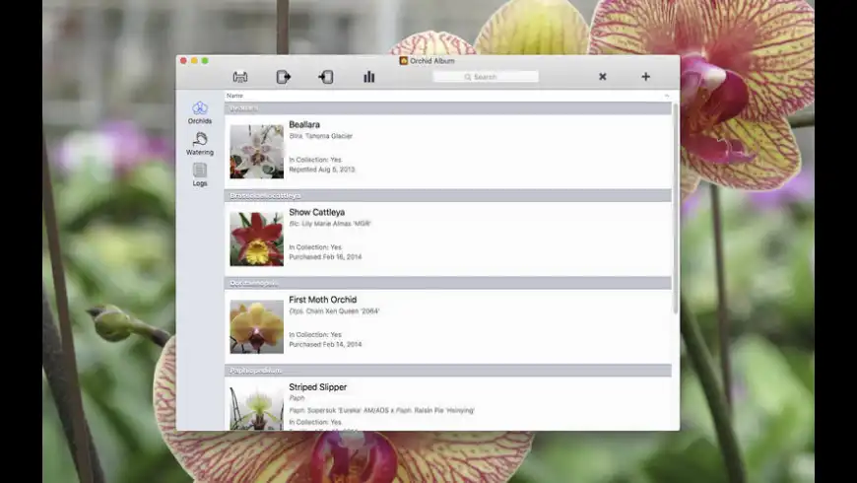857x483 pixels.
Task: Click 'Blra. Tahoma Glacier' subtitle
Action: pyautogui.click(x=321, y=136)
